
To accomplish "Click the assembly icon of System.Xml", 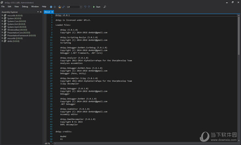I will point(5,24).
